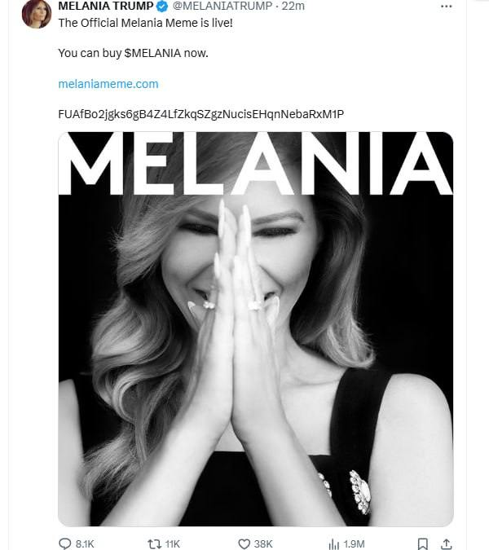Open the attached MELANIA black-and-white photo
Viewport: 489px width, 550px height.
coord(256,328)
